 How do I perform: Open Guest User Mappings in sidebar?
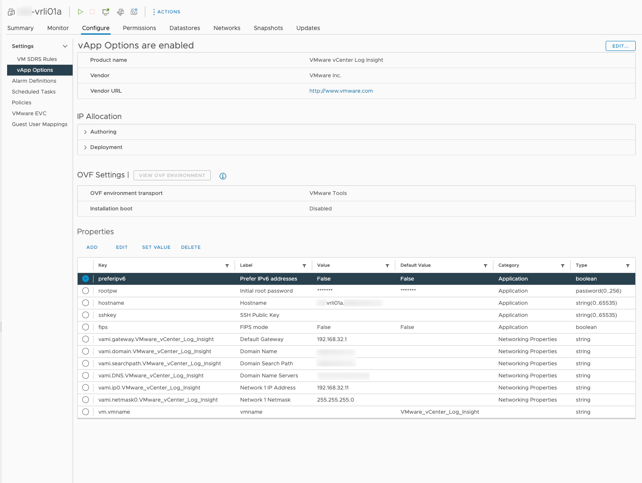[40, 124]
